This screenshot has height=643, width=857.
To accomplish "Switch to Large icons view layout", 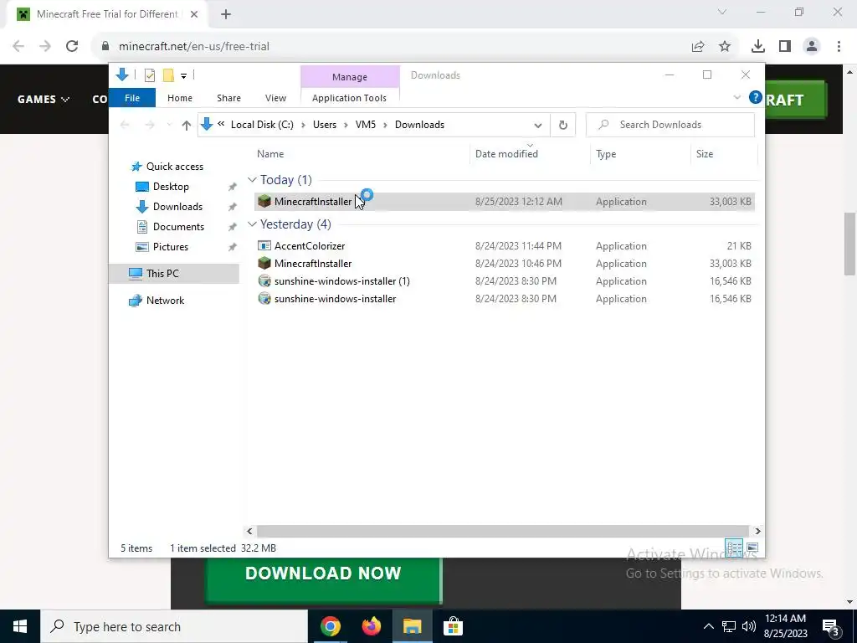I will point(752,548).
